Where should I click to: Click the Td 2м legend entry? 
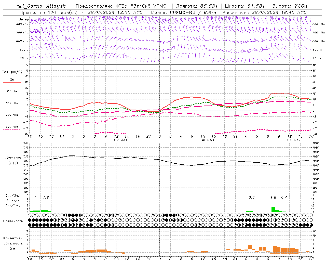tap(12, 91)
